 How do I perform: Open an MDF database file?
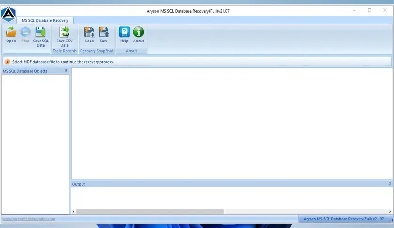11,35
